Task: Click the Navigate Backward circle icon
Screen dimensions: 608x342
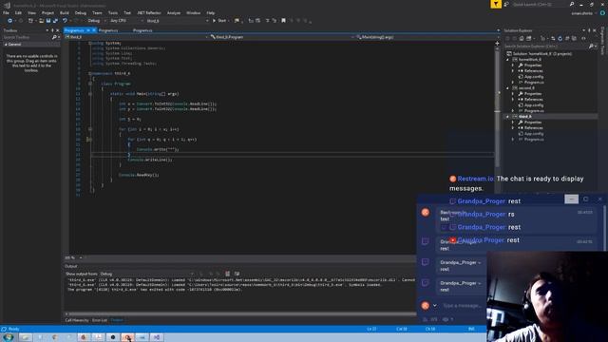Action: 9,21
